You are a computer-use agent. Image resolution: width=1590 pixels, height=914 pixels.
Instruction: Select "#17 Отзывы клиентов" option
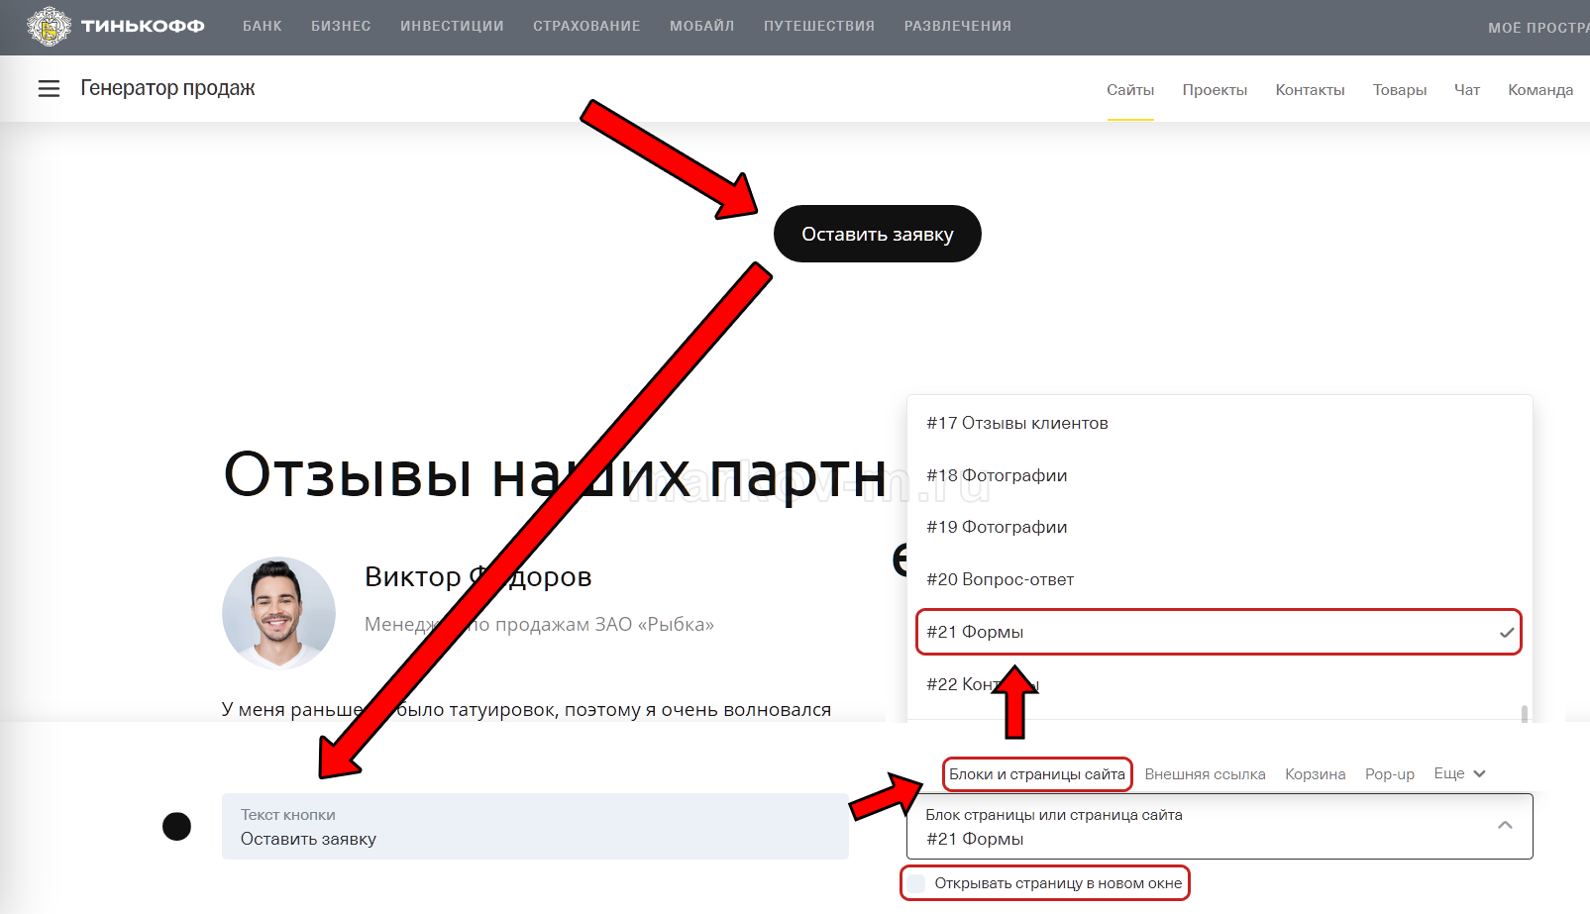1017,423
